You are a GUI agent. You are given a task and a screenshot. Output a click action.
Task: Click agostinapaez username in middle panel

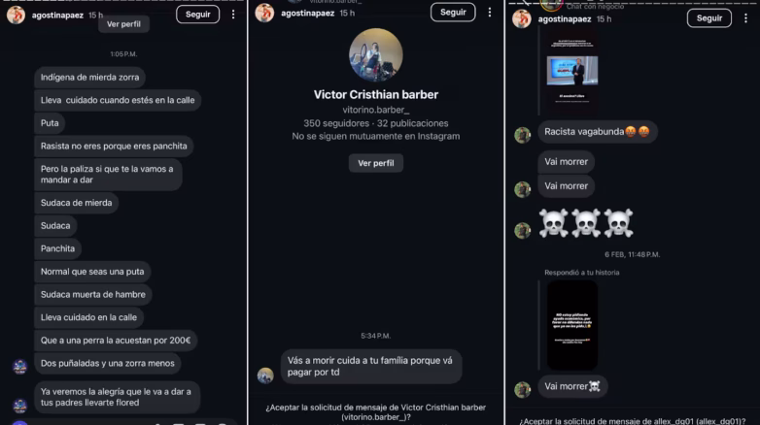coord(307,13)
